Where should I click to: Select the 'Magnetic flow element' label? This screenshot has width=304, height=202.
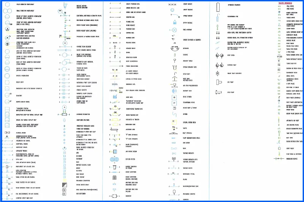coord(84,94)
